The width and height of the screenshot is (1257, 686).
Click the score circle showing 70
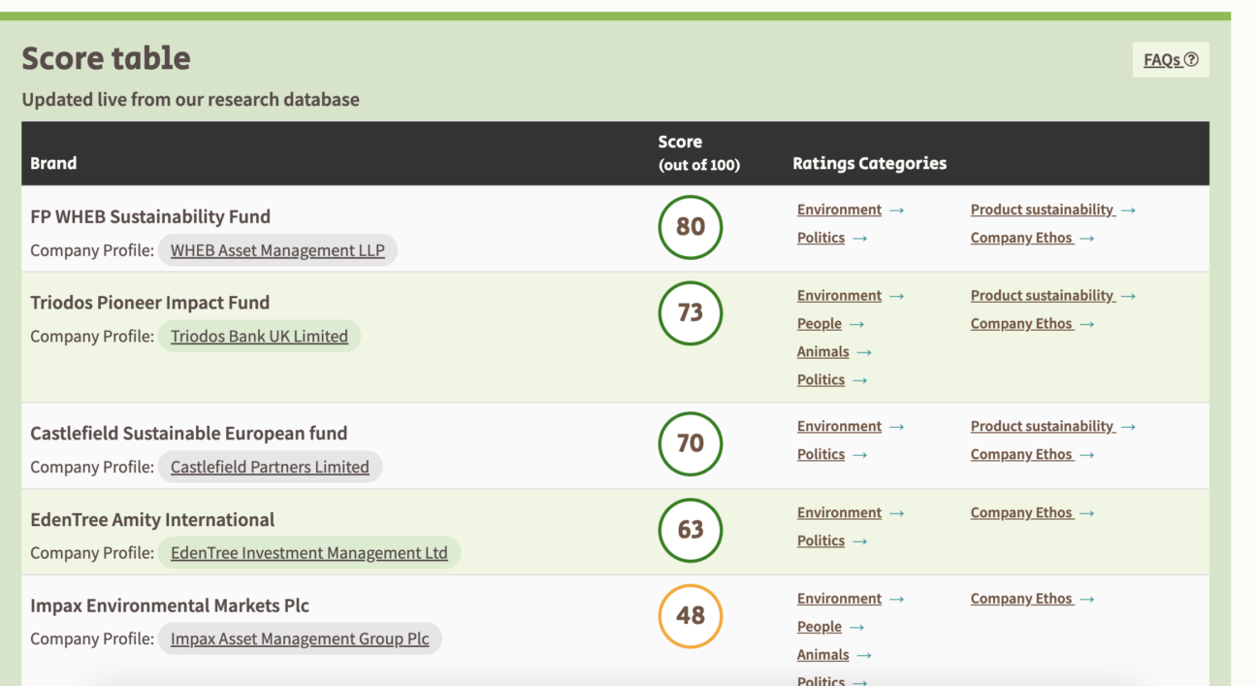point(691,443)
